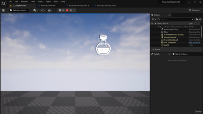Select GM_Example0 actor

pos(170,42)
